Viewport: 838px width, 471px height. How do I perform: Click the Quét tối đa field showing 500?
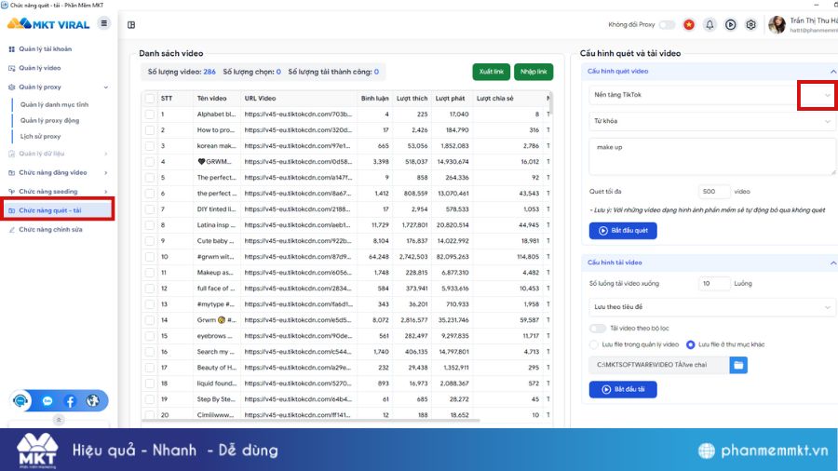[x=714, y=191]
